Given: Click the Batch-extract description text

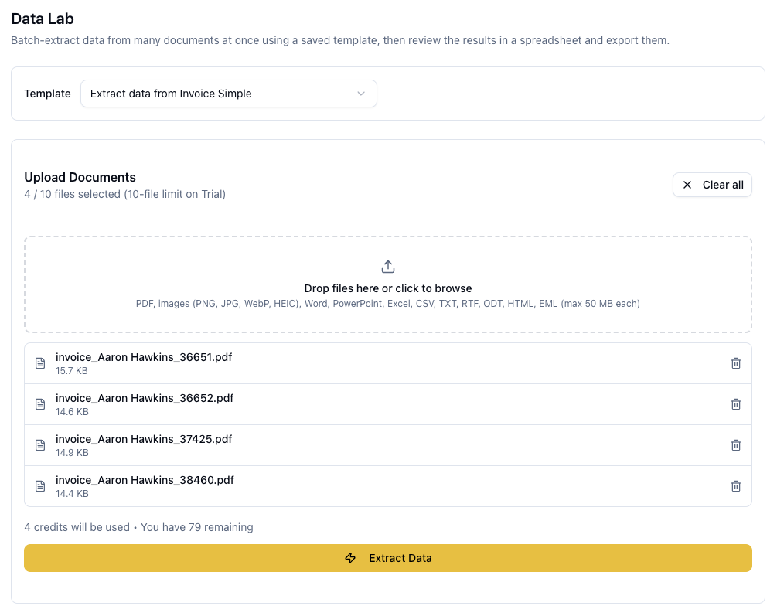Looking at the screenshot, I should (x=340, y=41).
